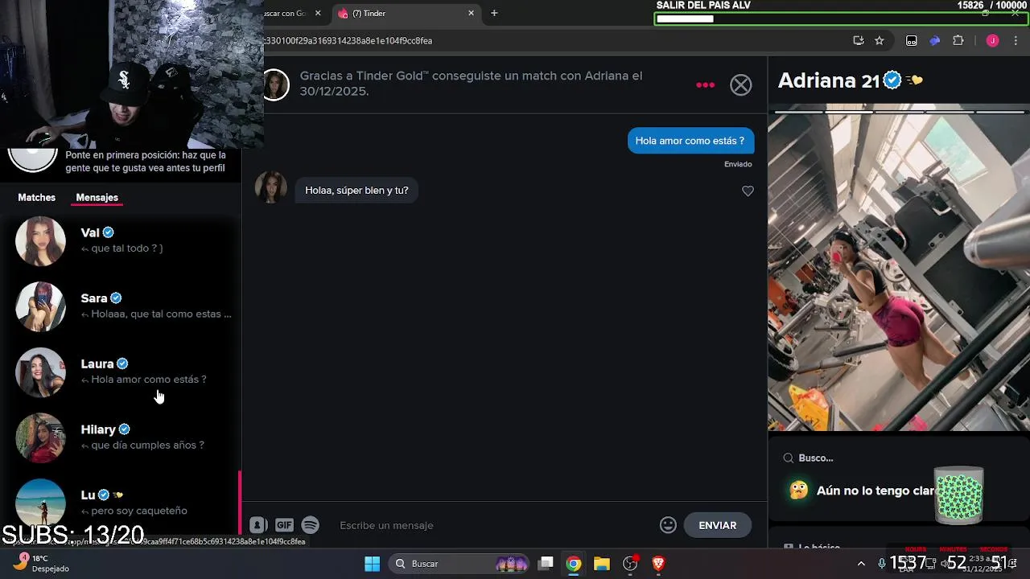Screen dimensions: 1030x579
Task: Click Val's profile picture
Action: 40,240
